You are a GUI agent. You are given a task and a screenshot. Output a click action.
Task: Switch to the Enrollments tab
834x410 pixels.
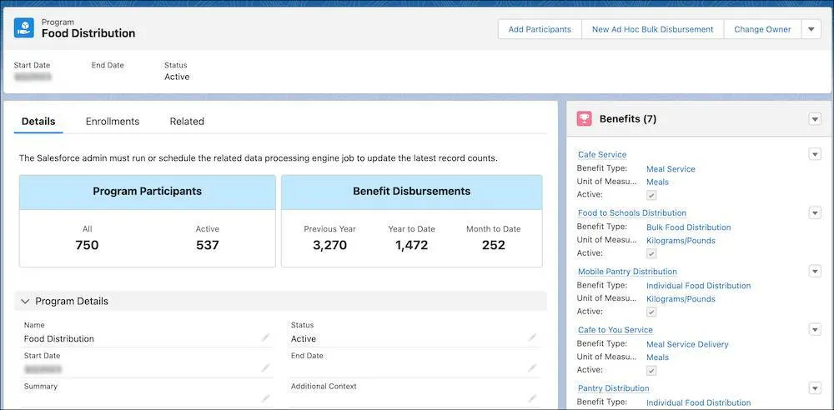[x=113, y=121]
